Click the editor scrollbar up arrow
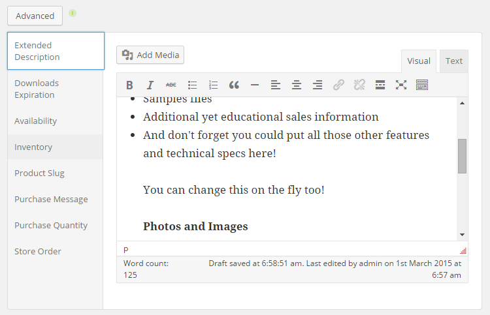The width and height of the screenshot is (490, 315). pos(462,103)
